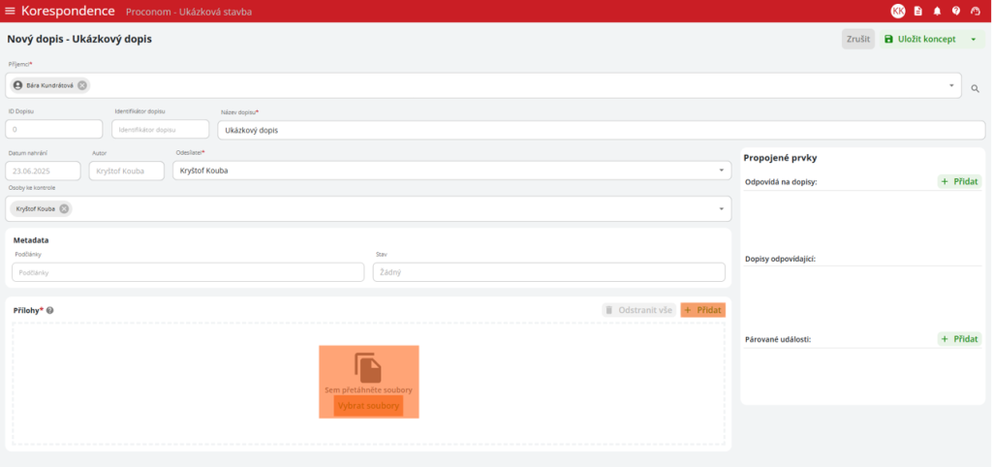The image size is (992, 467).
Task: Remove Bára Kundrátová recipient chip
Action: tap(82, 85)
